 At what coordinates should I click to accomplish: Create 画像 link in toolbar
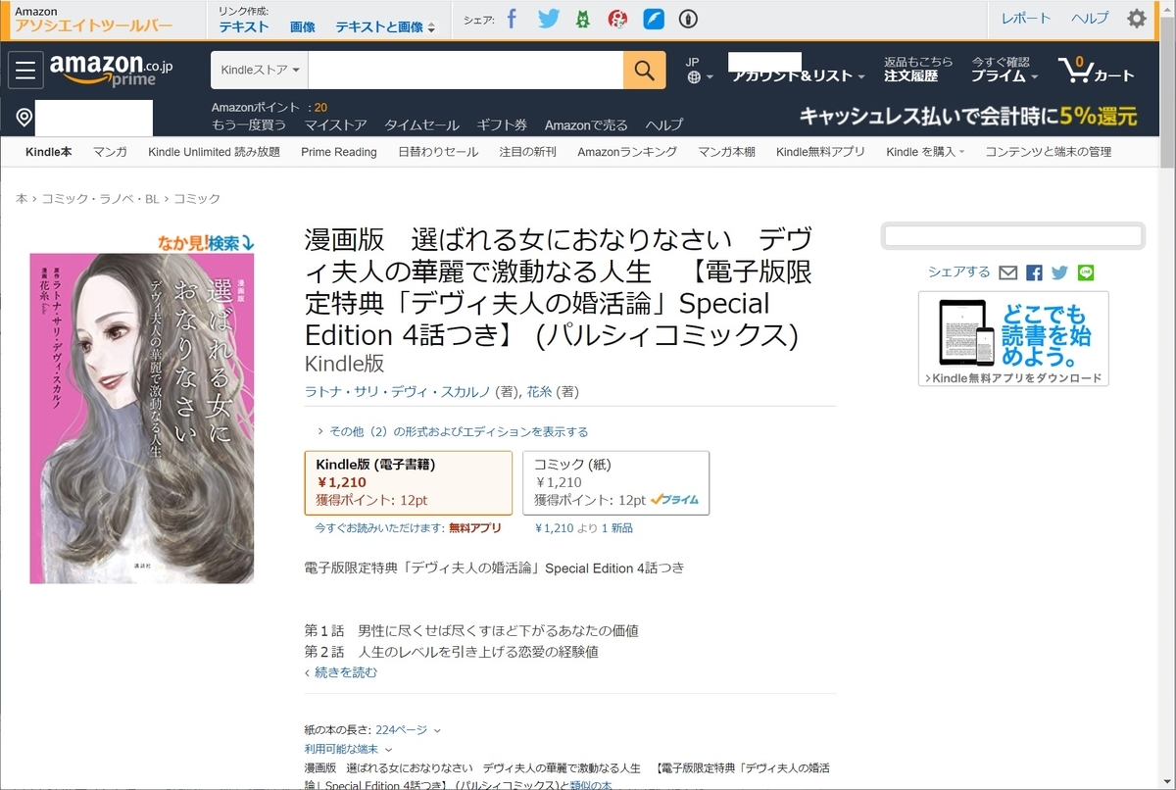point(303,27)
